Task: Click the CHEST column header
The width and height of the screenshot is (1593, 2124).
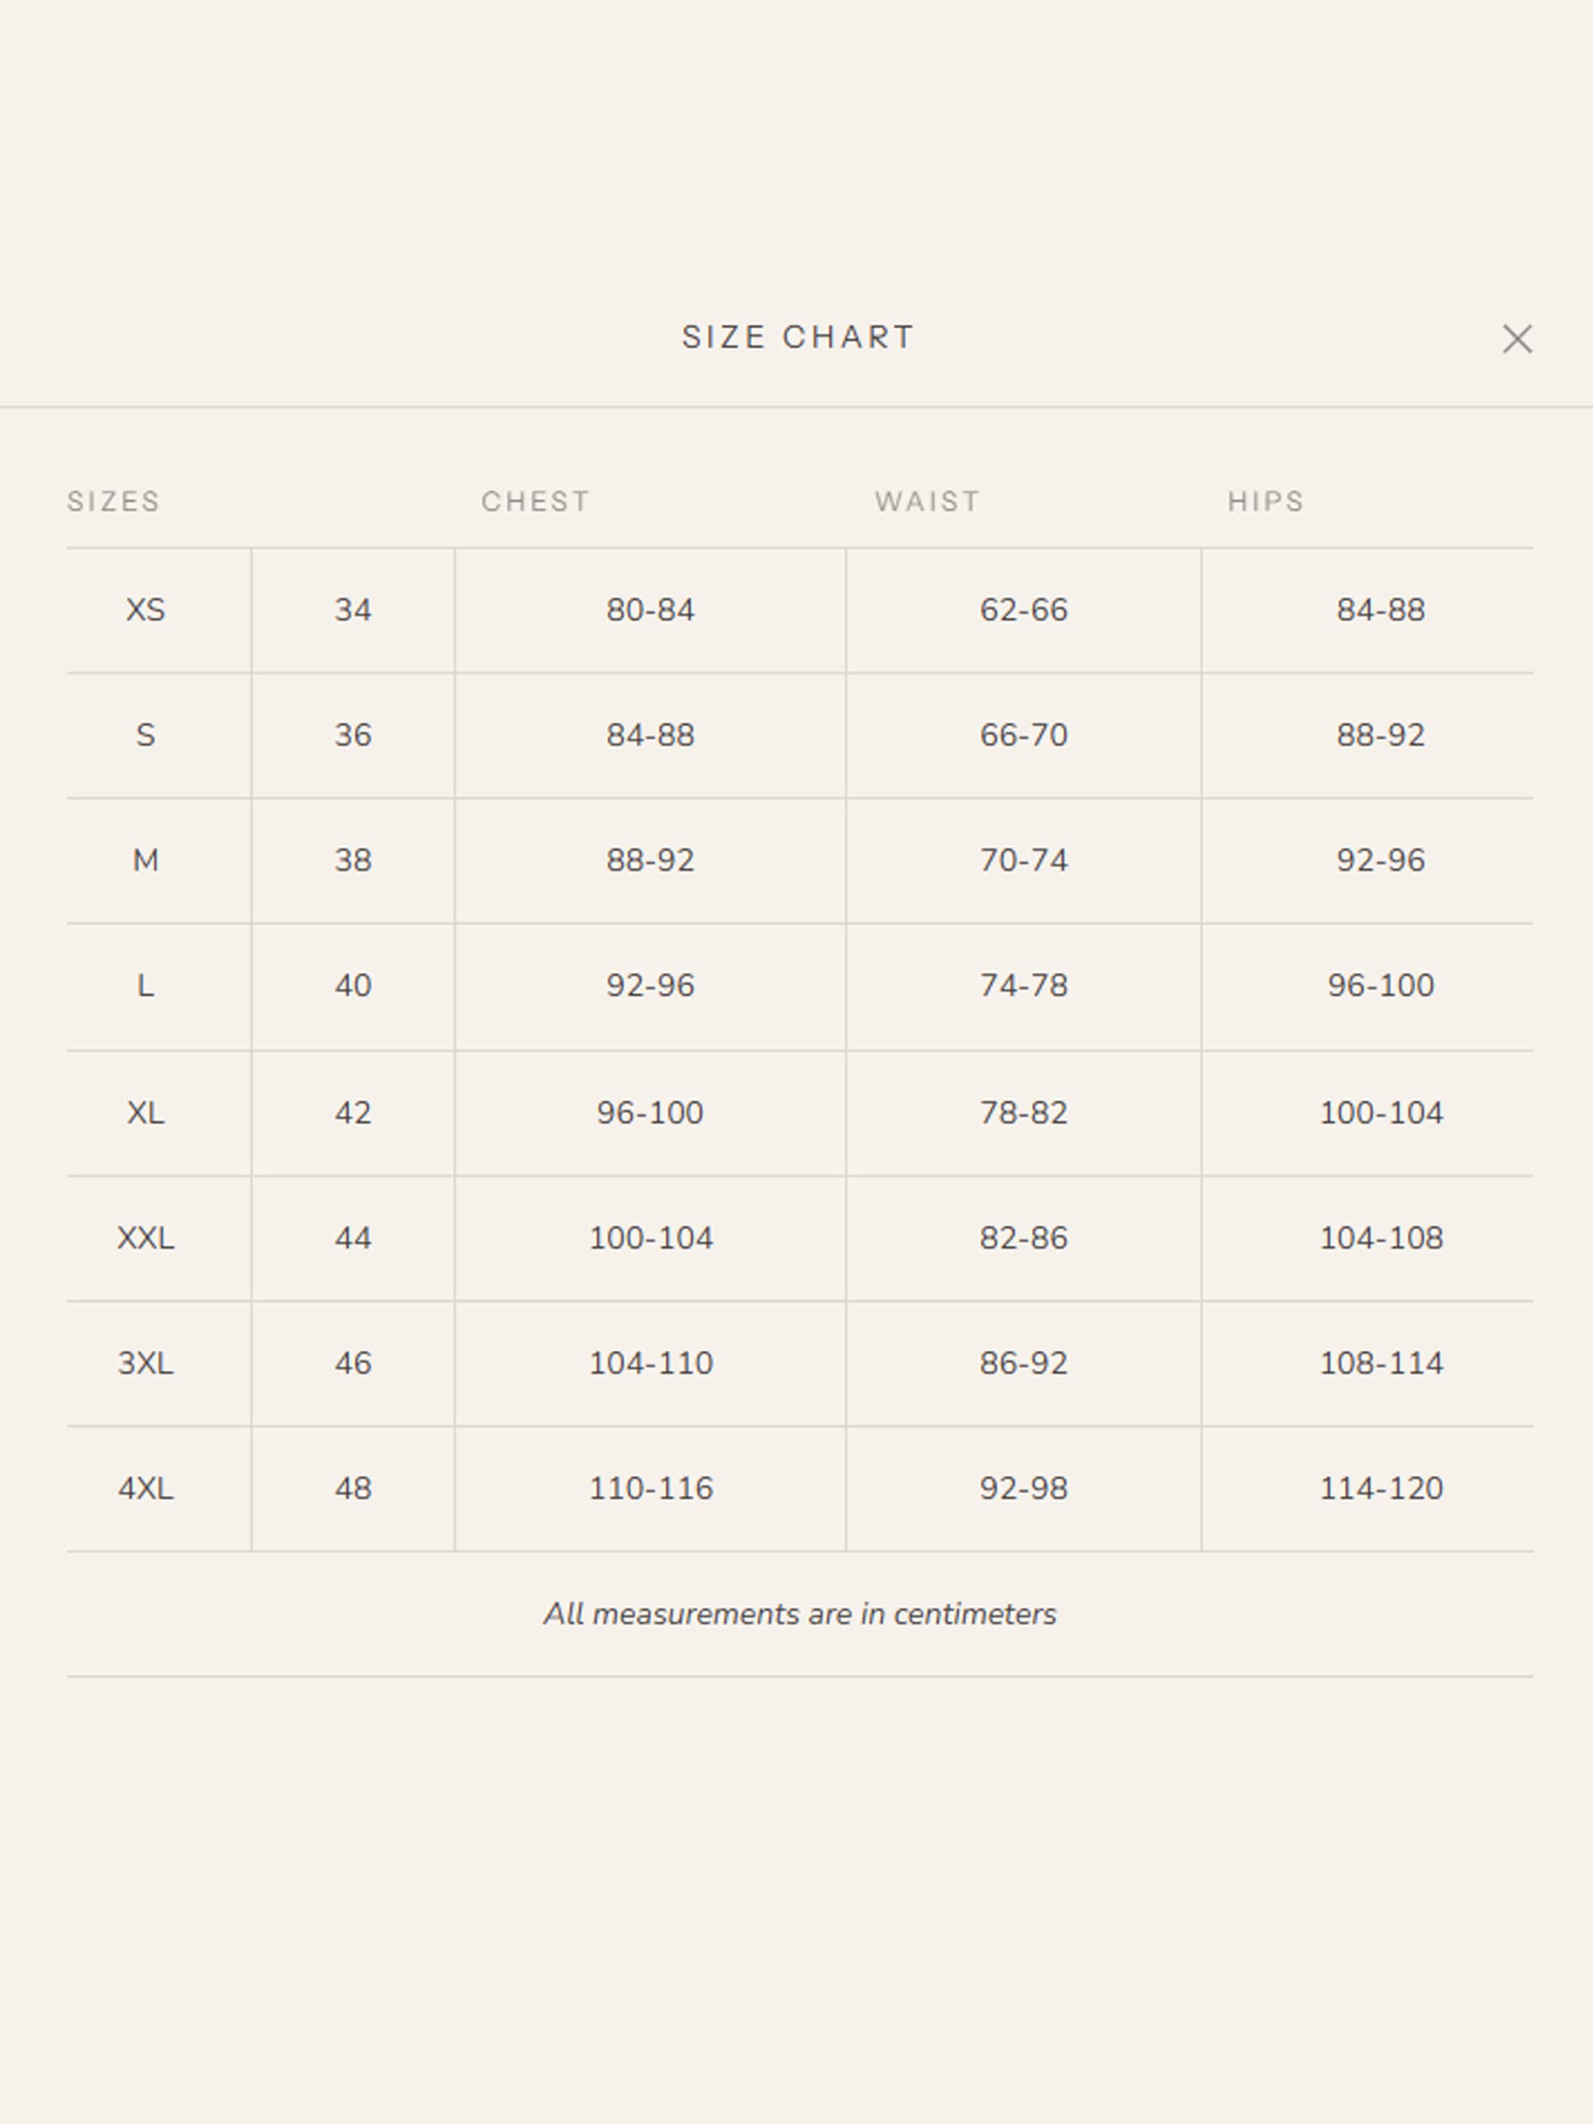Action: pyautogui.click(x=535, y=501)
